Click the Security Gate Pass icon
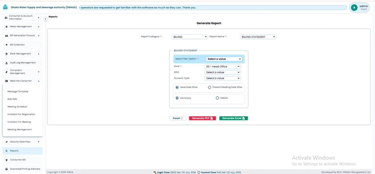 click(6, 142)
